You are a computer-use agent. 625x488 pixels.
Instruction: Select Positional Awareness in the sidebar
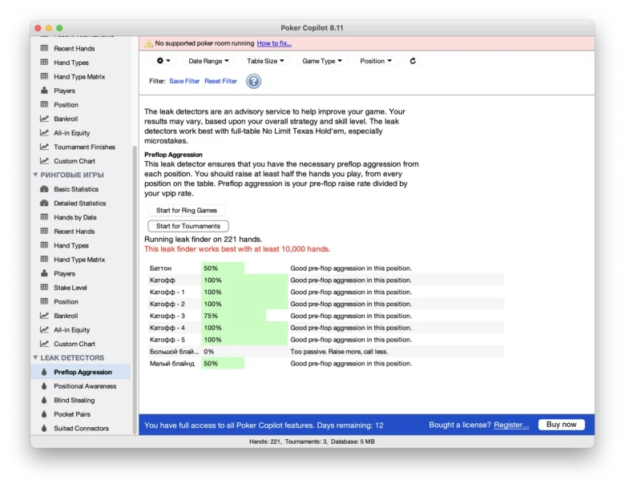point(84,386)
